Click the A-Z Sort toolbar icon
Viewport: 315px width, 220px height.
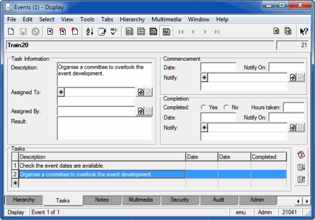point(89,32)
